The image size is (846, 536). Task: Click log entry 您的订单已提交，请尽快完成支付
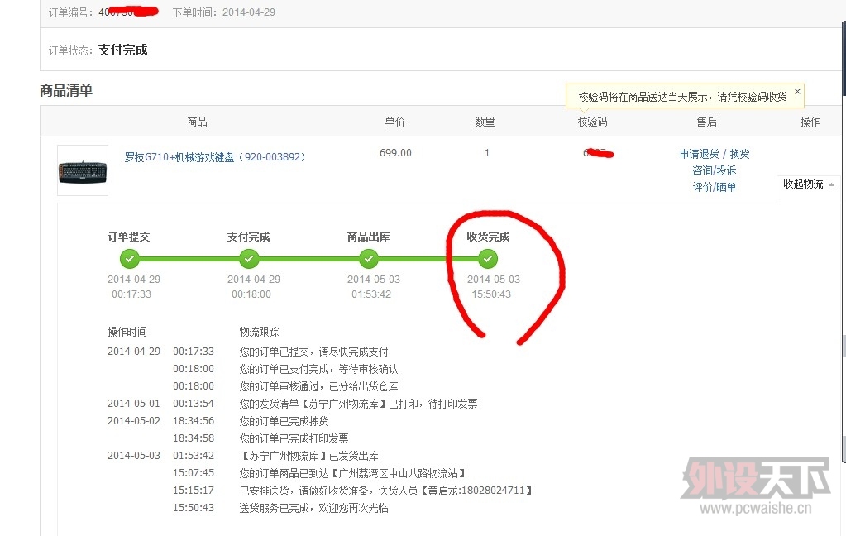[x=314, y=352]
